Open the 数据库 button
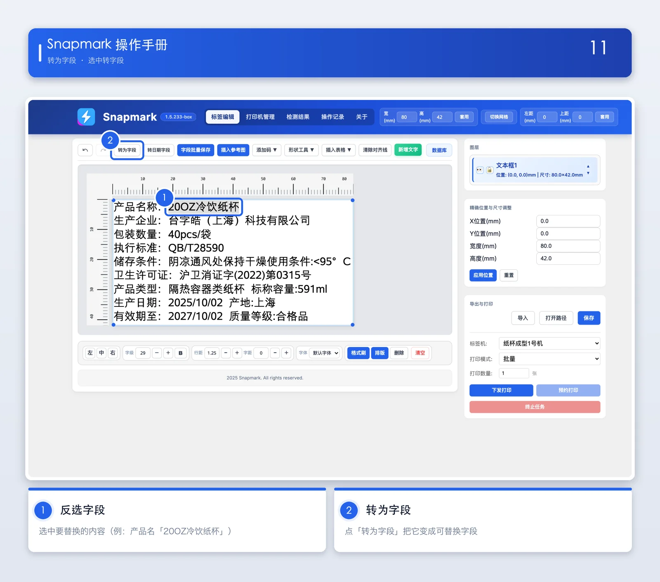Screen dimensions: 660x582 439,150
